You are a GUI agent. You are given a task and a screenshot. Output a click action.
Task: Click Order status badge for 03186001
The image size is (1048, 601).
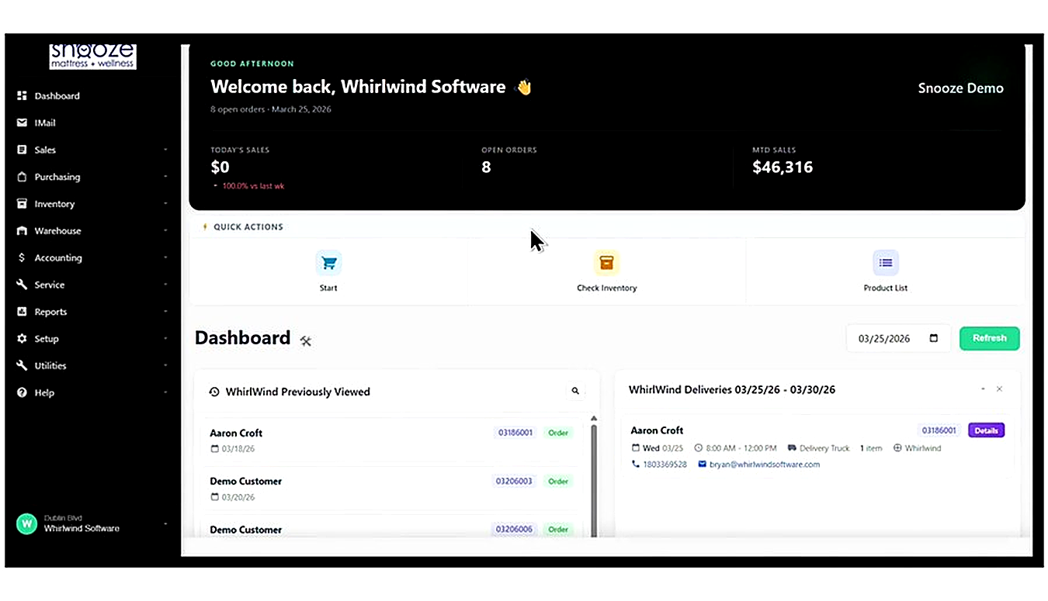(558, 433)
